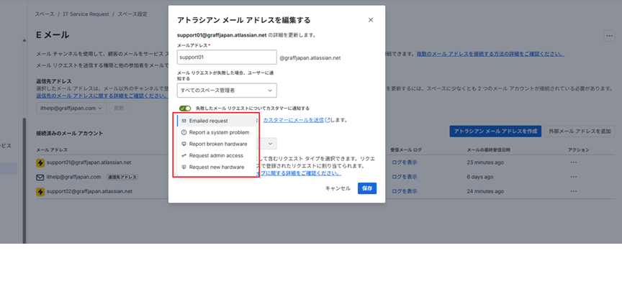
Task: Go to スペース設定 breadcrumb
Action: (x=132, y=14)
